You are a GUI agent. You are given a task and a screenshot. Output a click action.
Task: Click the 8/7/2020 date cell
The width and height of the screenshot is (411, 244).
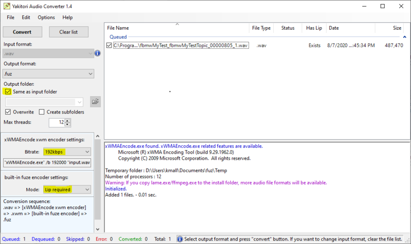(x=351, y=45)
